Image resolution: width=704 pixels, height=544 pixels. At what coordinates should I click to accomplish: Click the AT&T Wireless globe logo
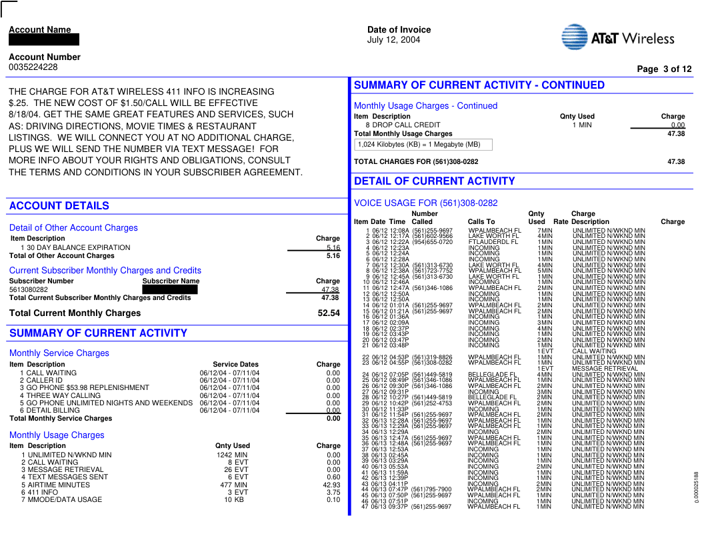[x=574, y=37]
